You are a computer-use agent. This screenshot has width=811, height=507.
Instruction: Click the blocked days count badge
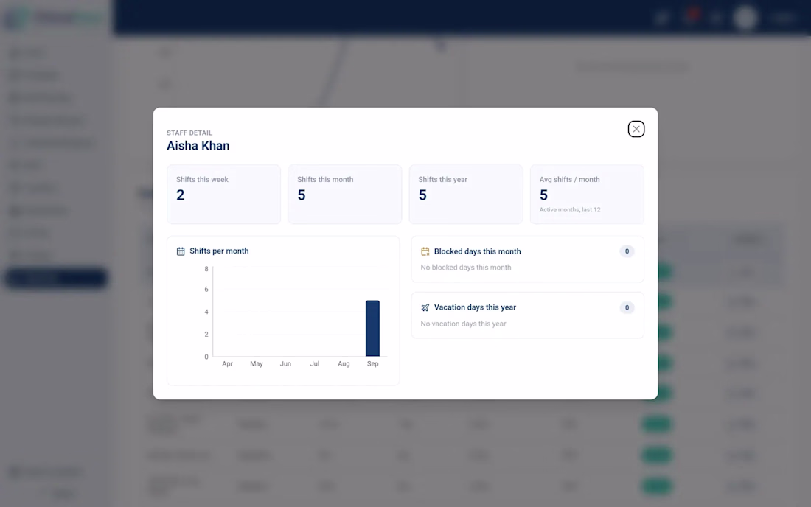[x=627, y=251]
